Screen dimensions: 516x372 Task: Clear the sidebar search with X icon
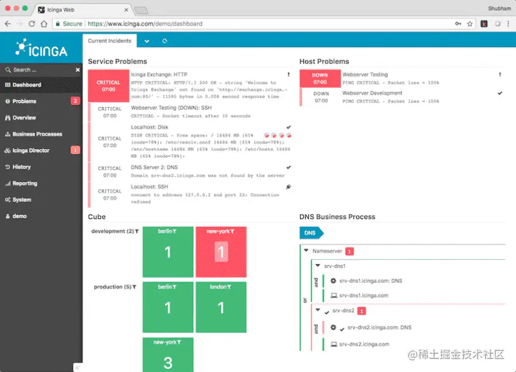pos(78,69)
